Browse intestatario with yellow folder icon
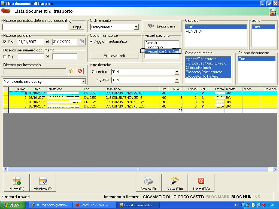 click(71, 71)
